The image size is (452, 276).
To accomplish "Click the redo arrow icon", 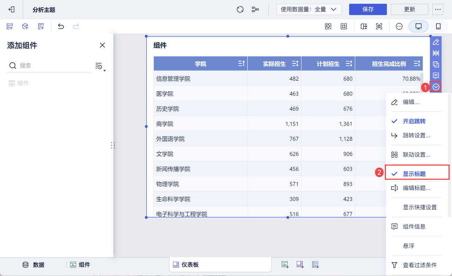I will (x=76, y=26).
